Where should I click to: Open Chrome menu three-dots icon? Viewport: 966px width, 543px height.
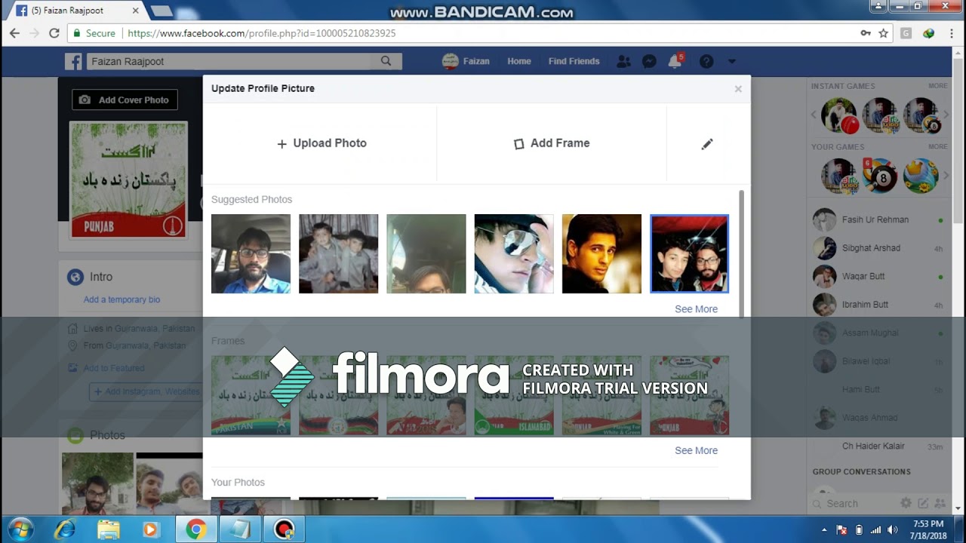[x=952, y=33]
